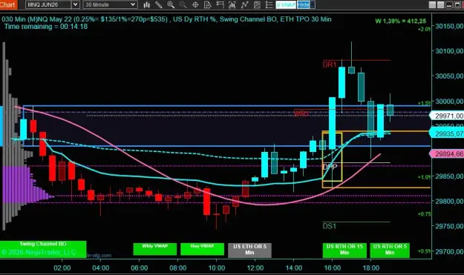The height and width of the screenshot is (275, 464).
Task: Activate the zoom out magnifier
Action: click(x=183, y=4)
